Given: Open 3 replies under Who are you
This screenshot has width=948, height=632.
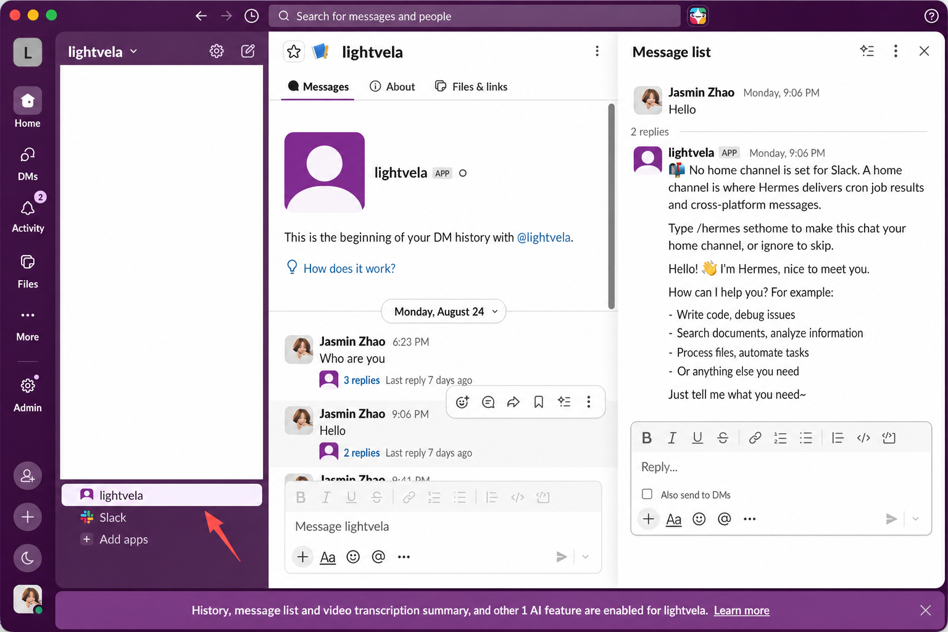Looking at the screenshot, I should click(x=362, y=380).
